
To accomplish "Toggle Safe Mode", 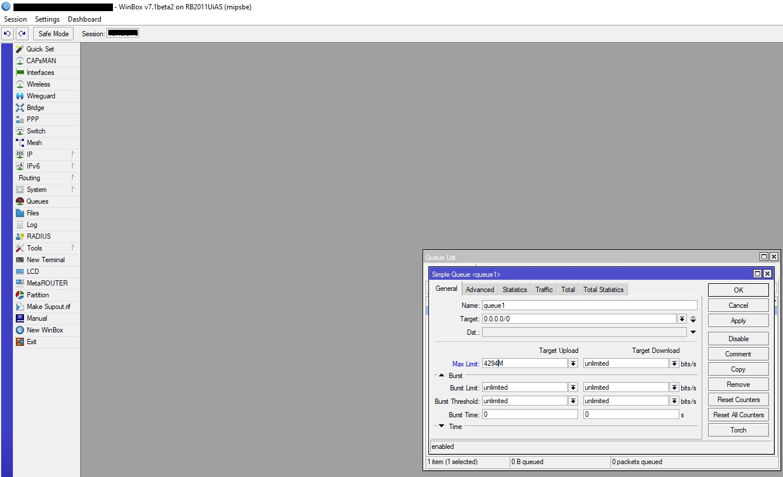I will pyautogui.click(x=54, y=33).
